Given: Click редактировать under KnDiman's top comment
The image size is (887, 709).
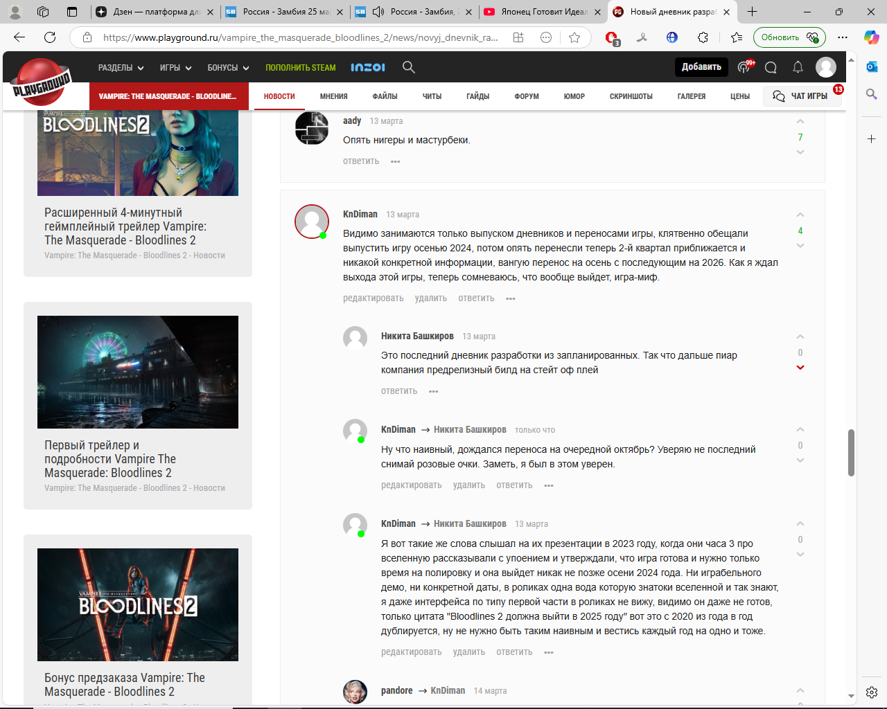Looking at the screenshot, I should coord(373,298).
